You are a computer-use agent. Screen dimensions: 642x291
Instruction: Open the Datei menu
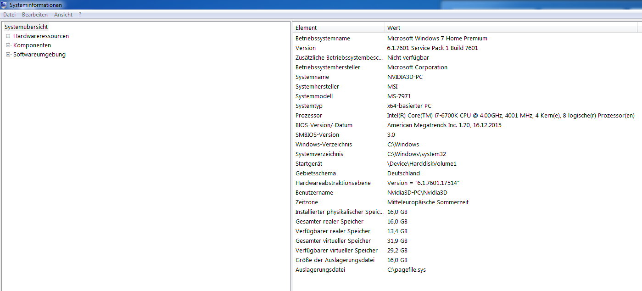10,15
